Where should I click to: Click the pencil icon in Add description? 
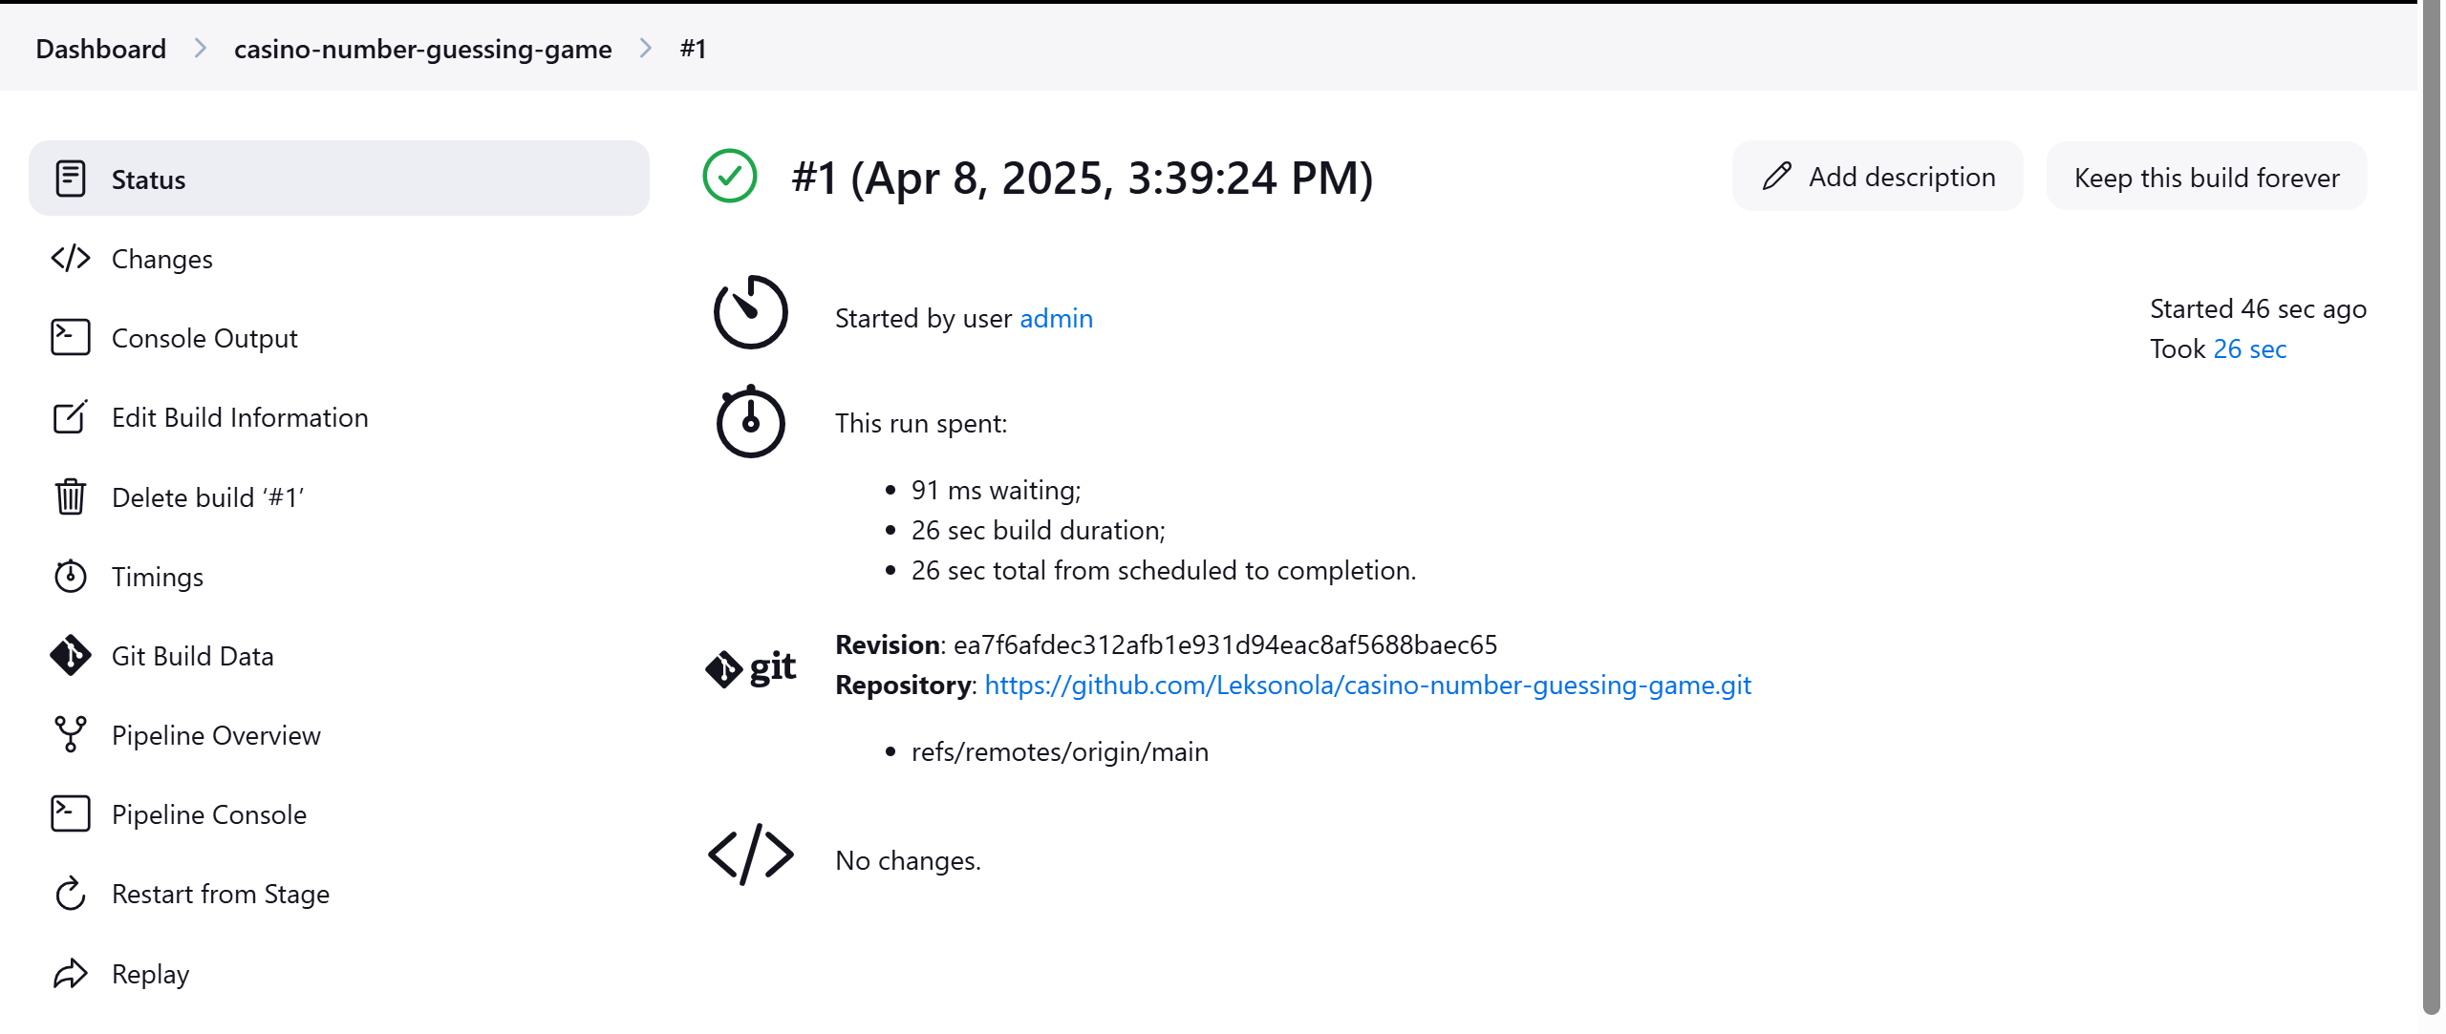1777,176
